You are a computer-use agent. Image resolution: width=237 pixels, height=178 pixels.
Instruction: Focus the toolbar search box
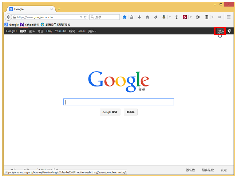[104, 17]
